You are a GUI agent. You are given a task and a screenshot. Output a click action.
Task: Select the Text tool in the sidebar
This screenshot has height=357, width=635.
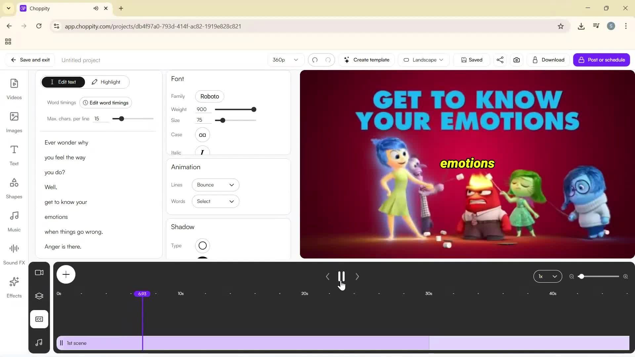(14, 155)
